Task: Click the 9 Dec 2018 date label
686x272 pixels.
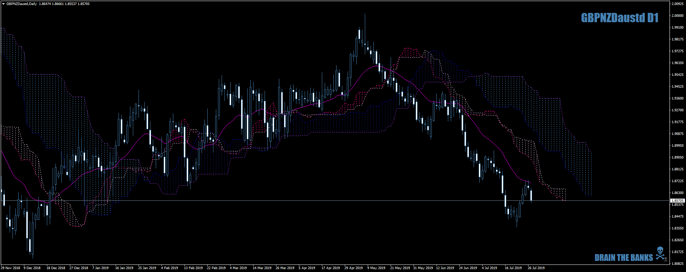Action: click(32, 268)
